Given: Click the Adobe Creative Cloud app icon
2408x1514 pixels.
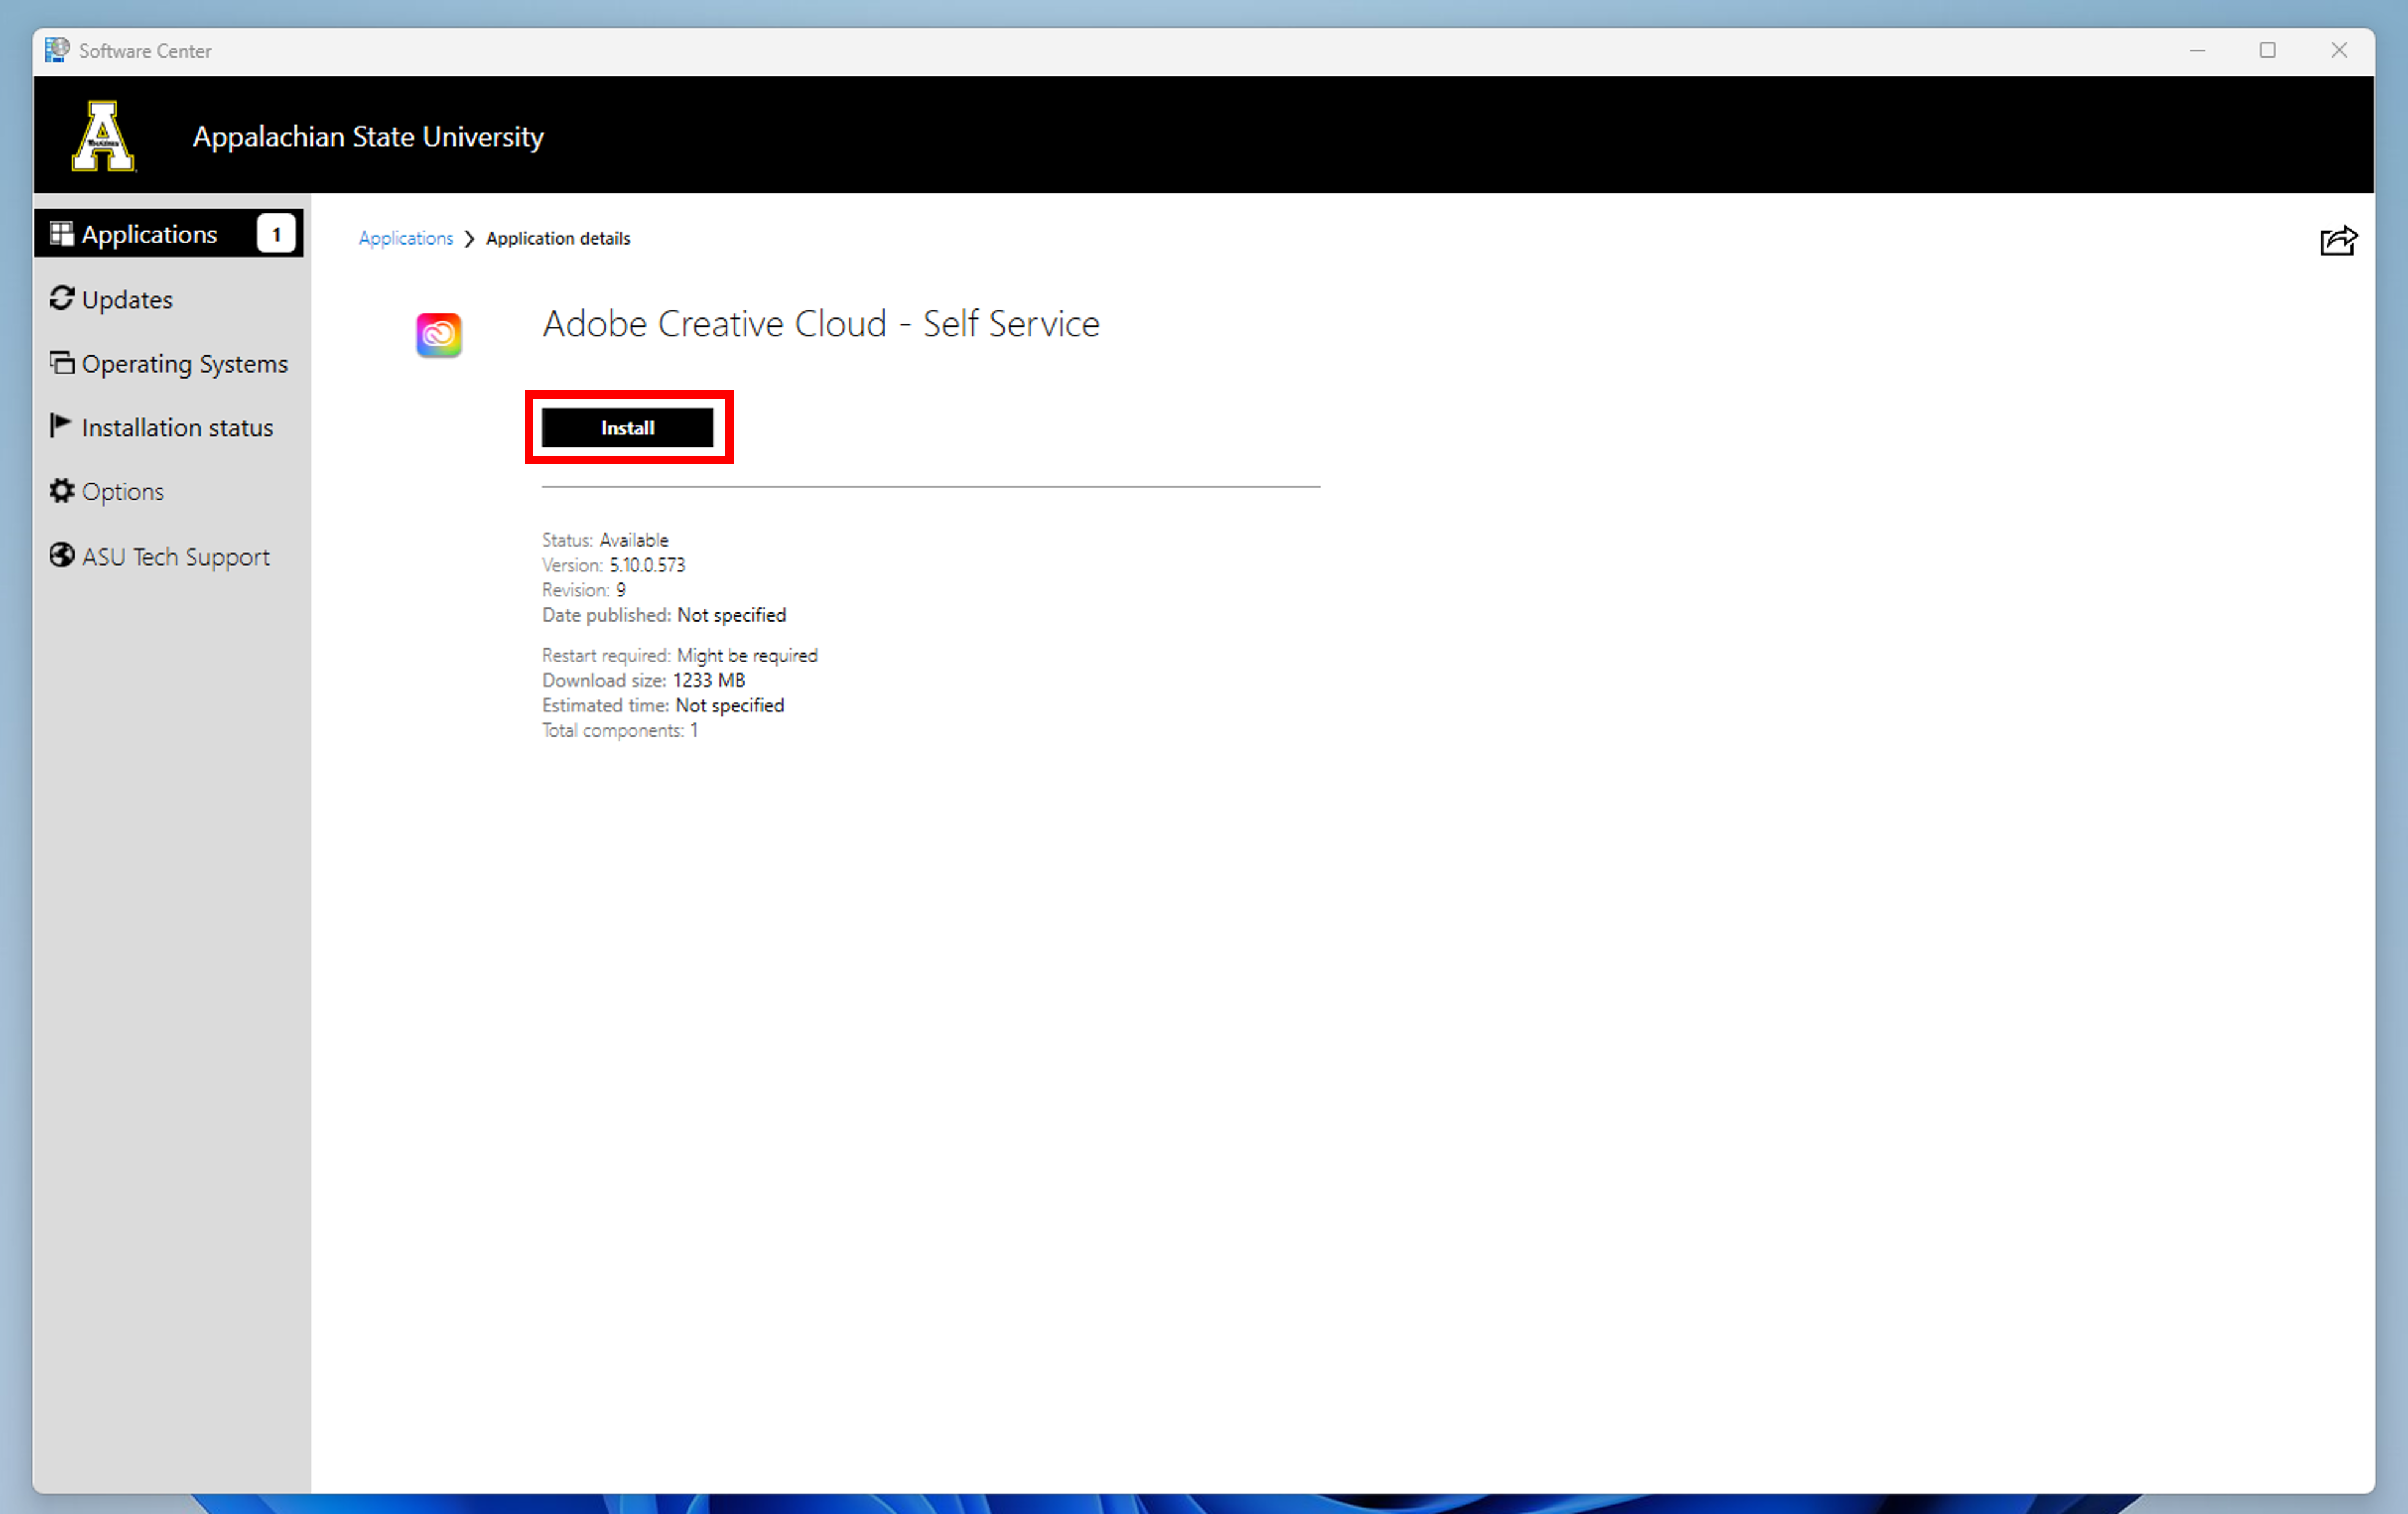Looking at the screenshot, I should [439, 335].
